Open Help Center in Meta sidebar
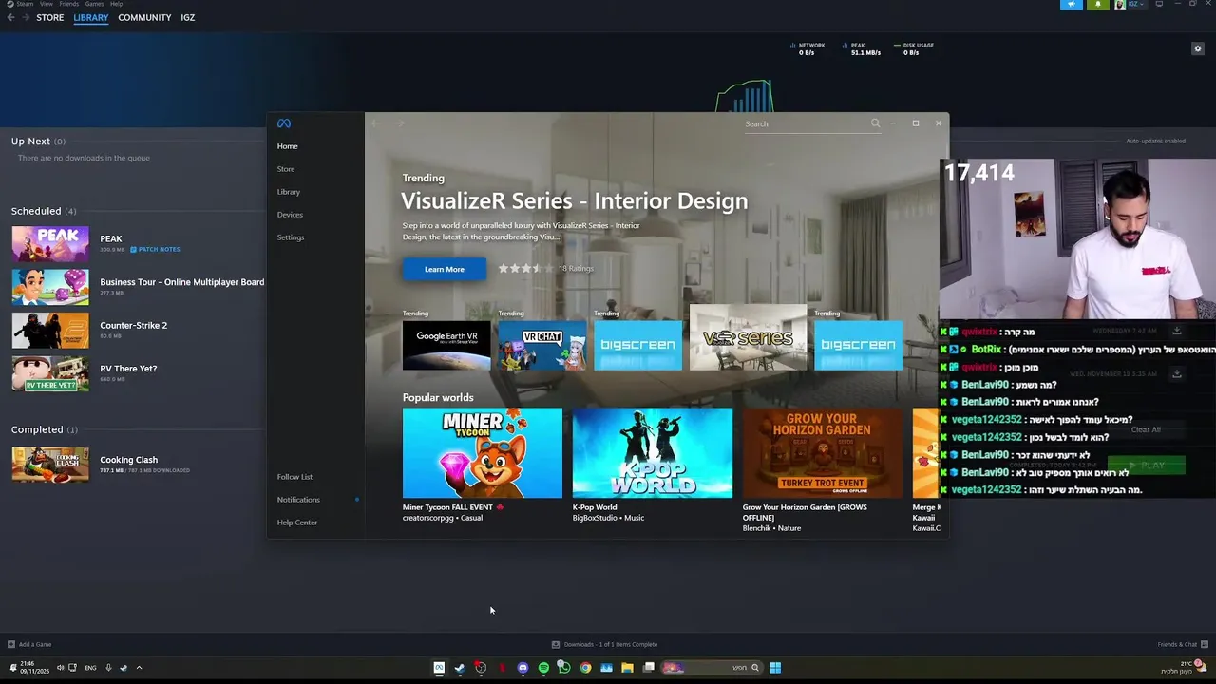This screenshot has height=684, width=1216. [297, 522]
